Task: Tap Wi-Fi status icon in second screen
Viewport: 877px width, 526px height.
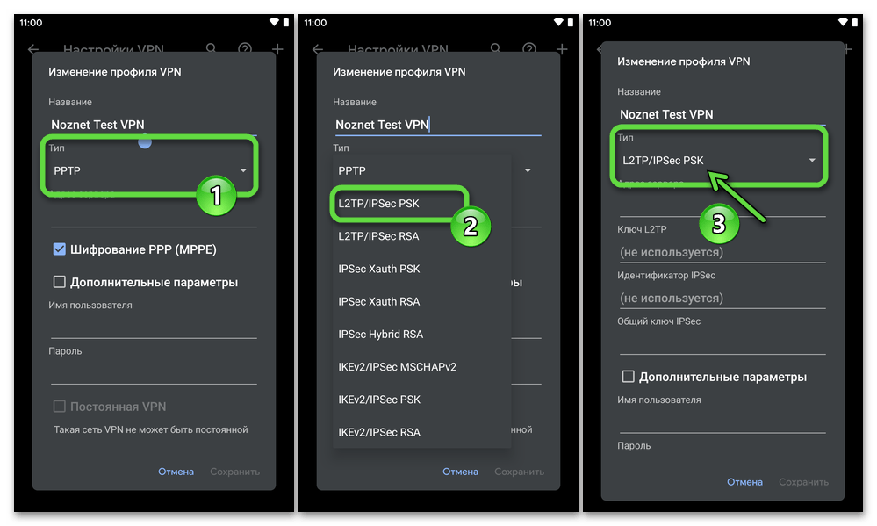Action: pyautogui.click(x=558, y=22)
